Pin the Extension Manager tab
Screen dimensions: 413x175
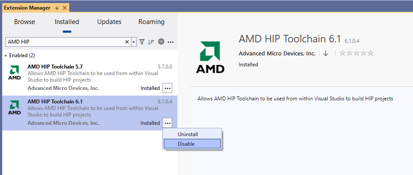pos(56,8)
